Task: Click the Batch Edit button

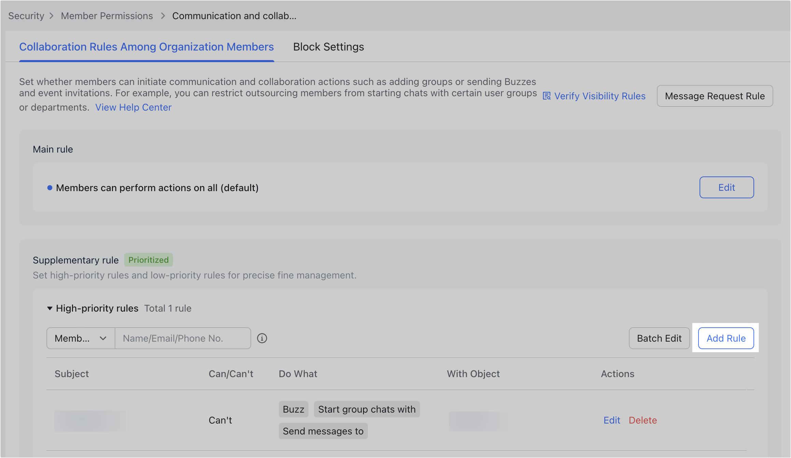Action: click(x=659, y=338)
